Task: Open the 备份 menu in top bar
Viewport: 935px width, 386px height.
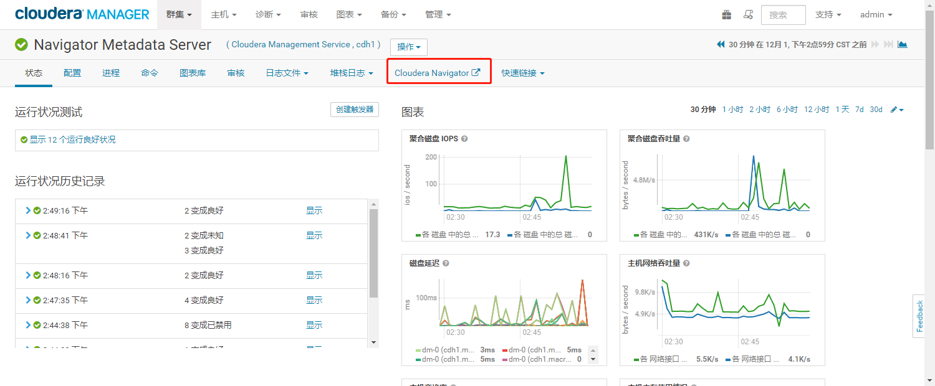Action: (393, 14)
